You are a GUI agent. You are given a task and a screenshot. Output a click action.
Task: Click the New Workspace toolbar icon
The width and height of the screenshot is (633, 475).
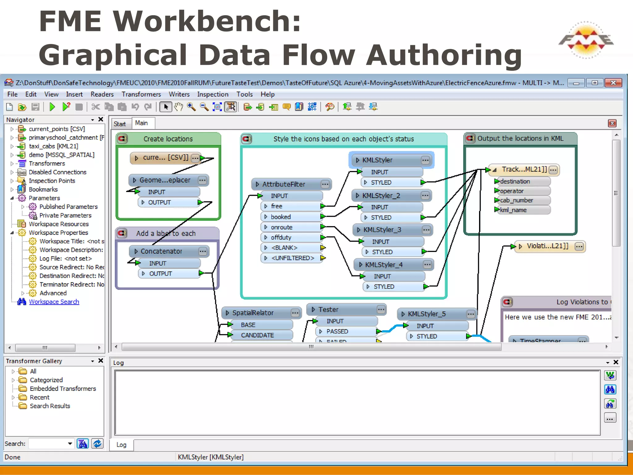[x=9, y=107]
